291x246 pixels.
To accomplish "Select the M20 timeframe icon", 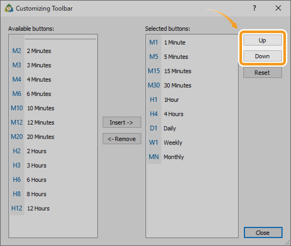I will (17, 137).
